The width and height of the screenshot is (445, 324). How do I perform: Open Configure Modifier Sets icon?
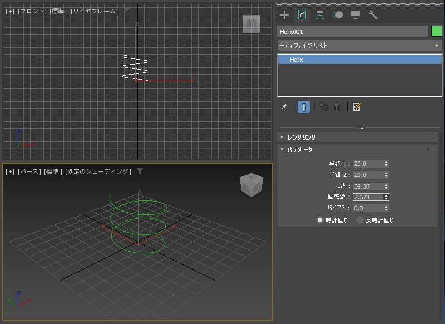357,107
